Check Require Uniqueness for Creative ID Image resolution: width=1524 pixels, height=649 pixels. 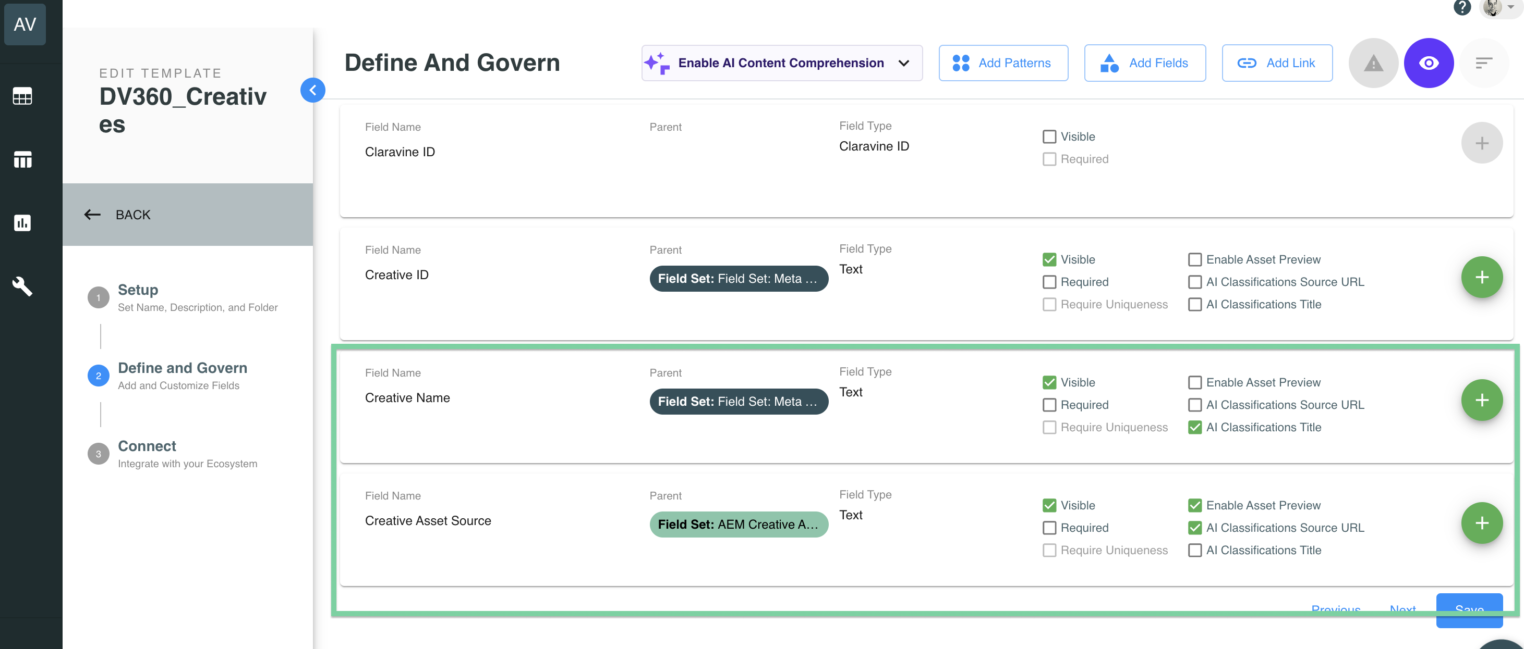pos(1049,304)
